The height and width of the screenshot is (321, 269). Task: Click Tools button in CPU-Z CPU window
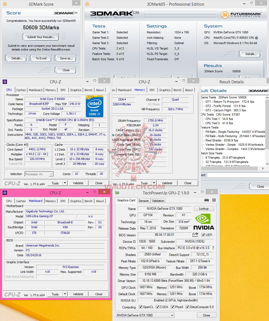55,183
